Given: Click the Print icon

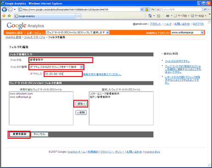Looking at the screenshot, I should click(x=167, y=16).
